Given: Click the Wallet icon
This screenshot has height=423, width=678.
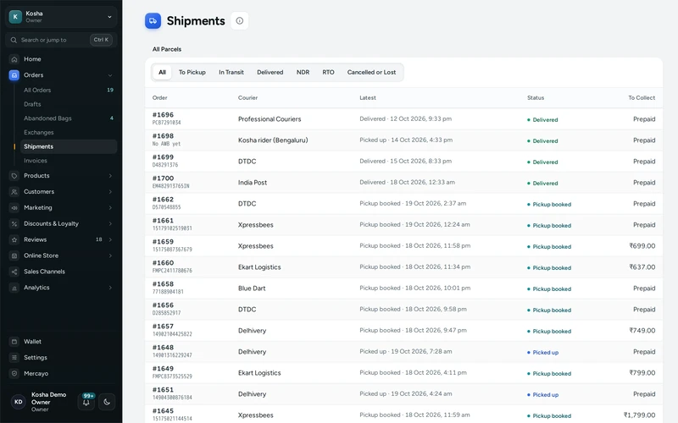Looking at the screenshot, I should pyautogui.click(x=14, y=342).
